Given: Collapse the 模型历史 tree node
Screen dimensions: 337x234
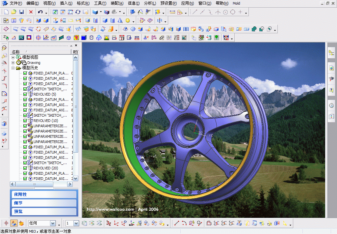Looking at the screenshot, I should (x=13, y=68).
